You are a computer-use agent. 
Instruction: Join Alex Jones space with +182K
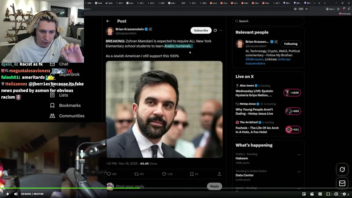pyautogui.click(x=292, y=93)
